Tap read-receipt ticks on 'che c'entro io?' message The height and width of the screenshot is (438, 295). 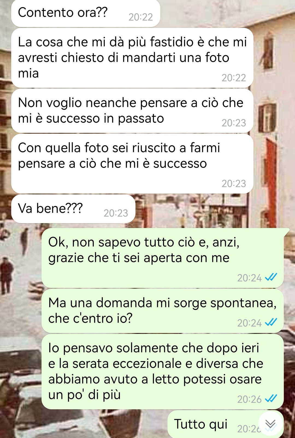[x=271, y=322]
